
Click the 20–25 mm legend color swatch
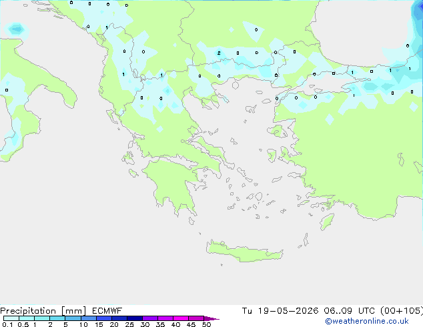tap(119, 318)
